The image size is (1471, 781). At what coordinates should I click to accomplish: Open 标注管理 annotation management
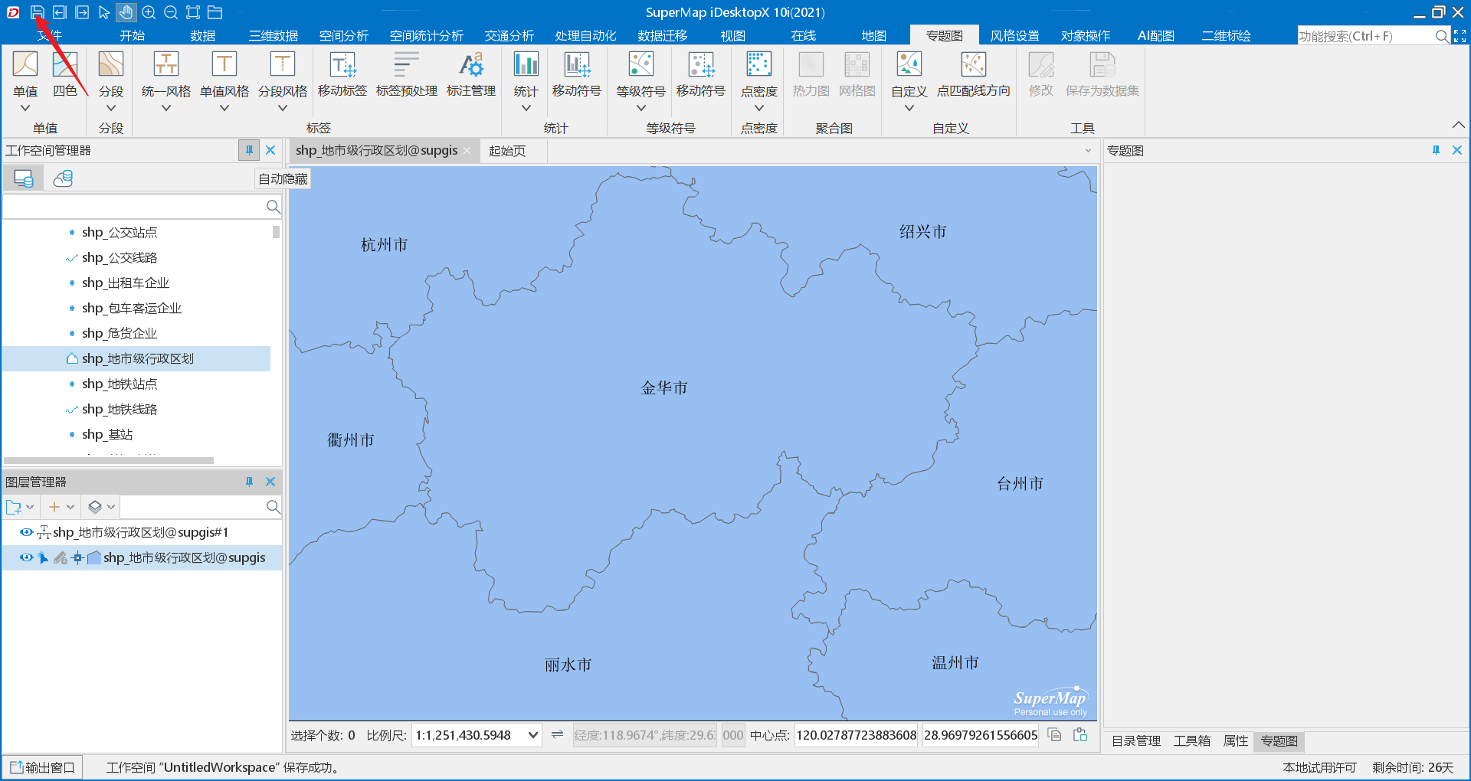point(471,74)
